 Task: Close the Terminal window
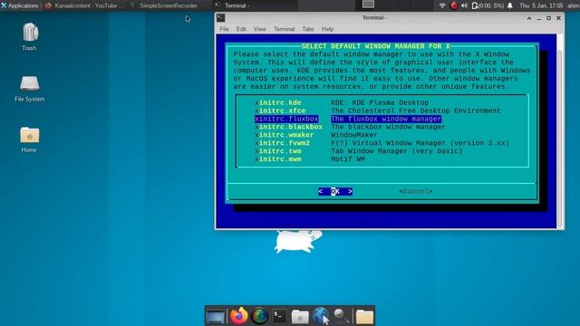coord(558,18)
